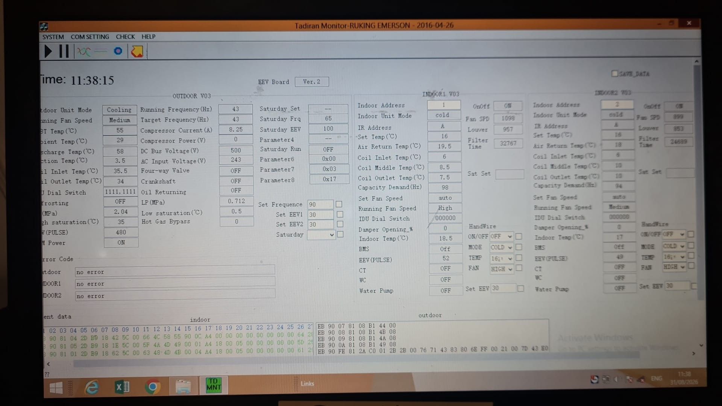Tick the Set Frequence checkbox
722x406 pixels.
[339, 204]
